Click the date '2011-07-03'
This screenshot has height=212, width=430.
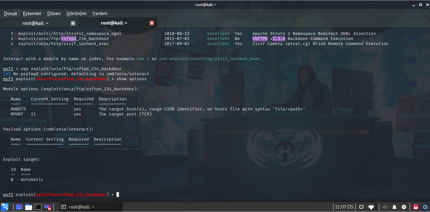(x=177, y=39)
